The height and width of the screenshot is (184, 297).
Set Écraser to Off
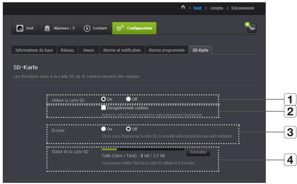pos(128,129)
